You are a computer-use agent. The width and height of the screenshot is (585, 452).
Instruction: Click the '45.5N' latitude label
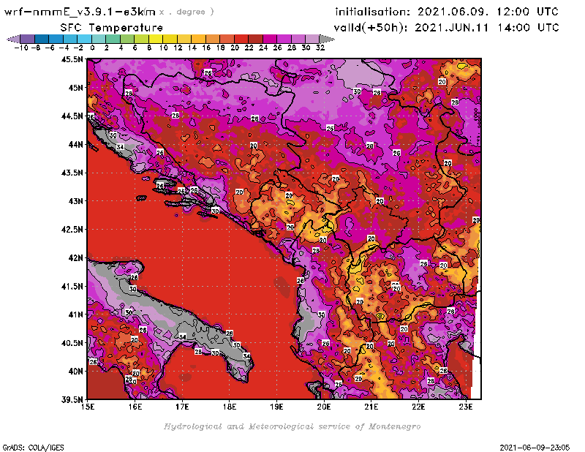tap(72, 59)
